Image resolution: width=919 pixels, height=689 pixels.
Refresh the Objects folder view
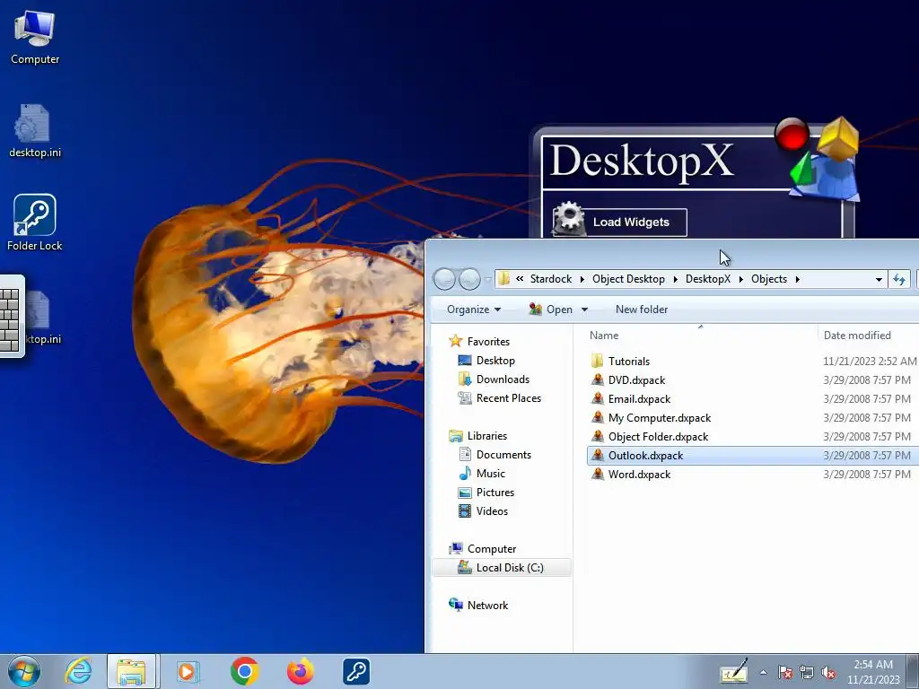click(899, 280)
